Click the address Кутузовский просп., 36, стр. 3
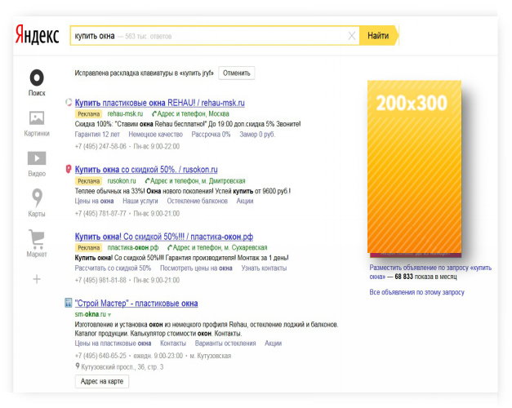Screen dimensions: 512x408 [x=122, y=367]
